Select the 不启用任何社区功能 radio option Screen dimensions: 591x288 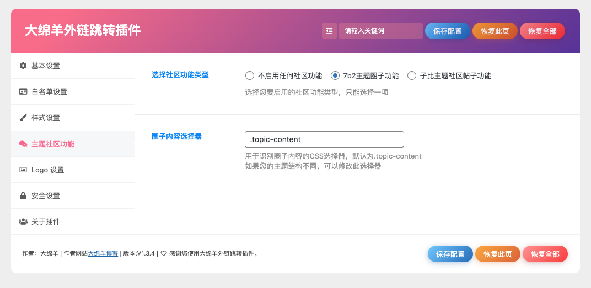click(250, 75)
